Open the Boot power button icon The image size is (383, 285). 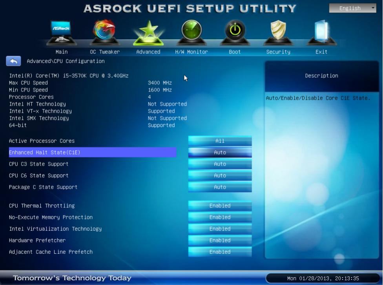235,32
